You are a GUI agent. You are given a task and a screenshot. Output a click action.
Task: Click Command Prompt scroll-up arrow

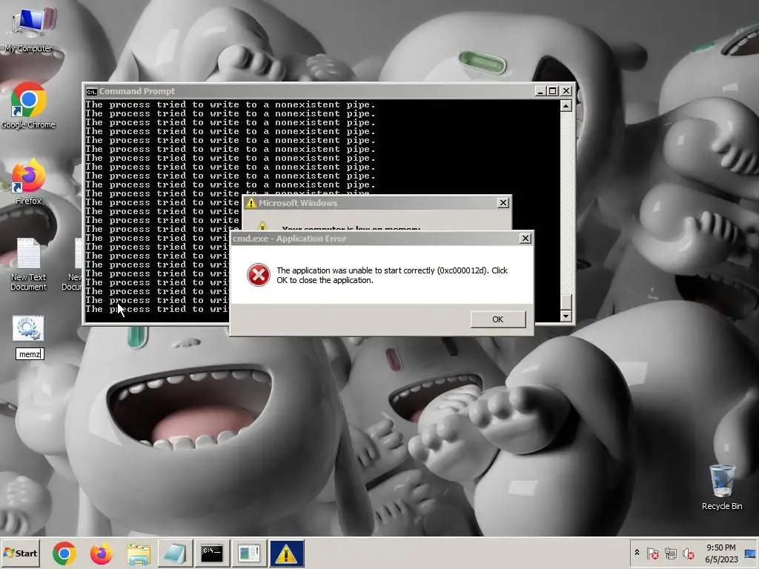coord(566,106)
